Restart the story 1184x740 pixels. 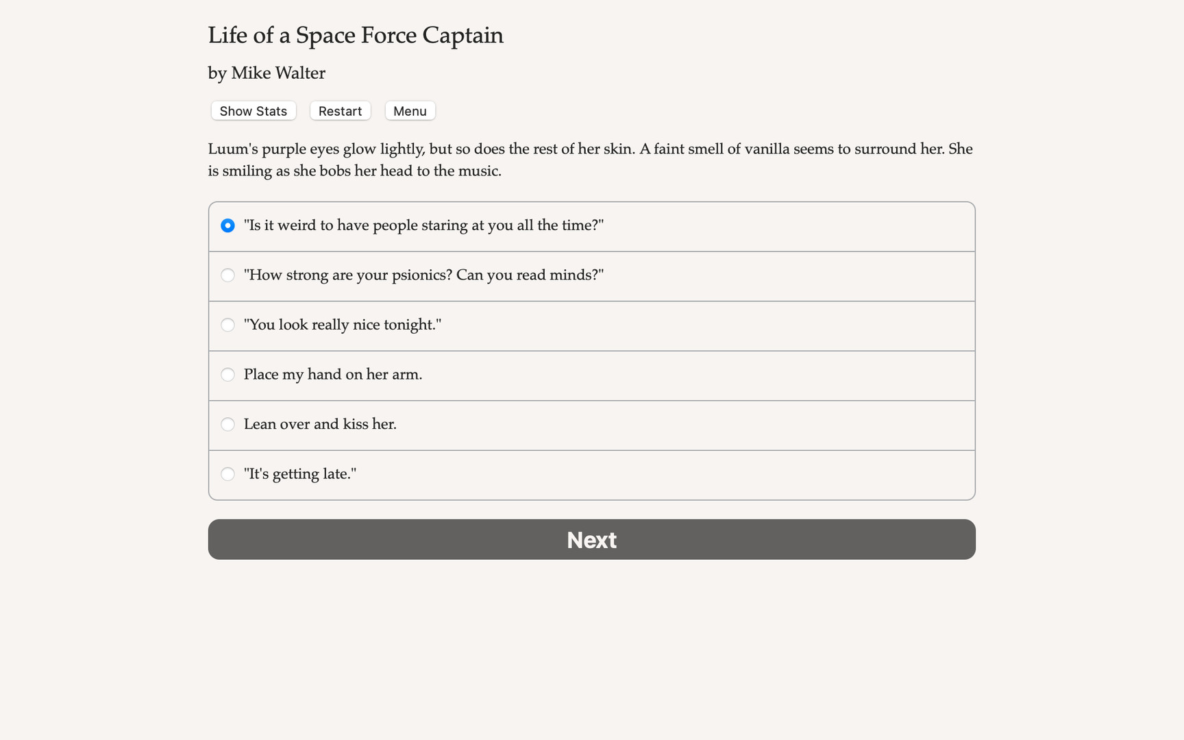(x=340, y=110)
